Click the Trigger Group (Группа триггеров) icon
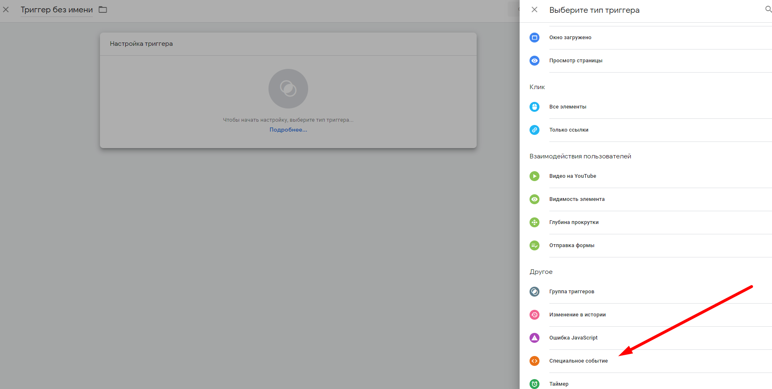772x389 pixels. pyautogui.click(x=534, y=292)
